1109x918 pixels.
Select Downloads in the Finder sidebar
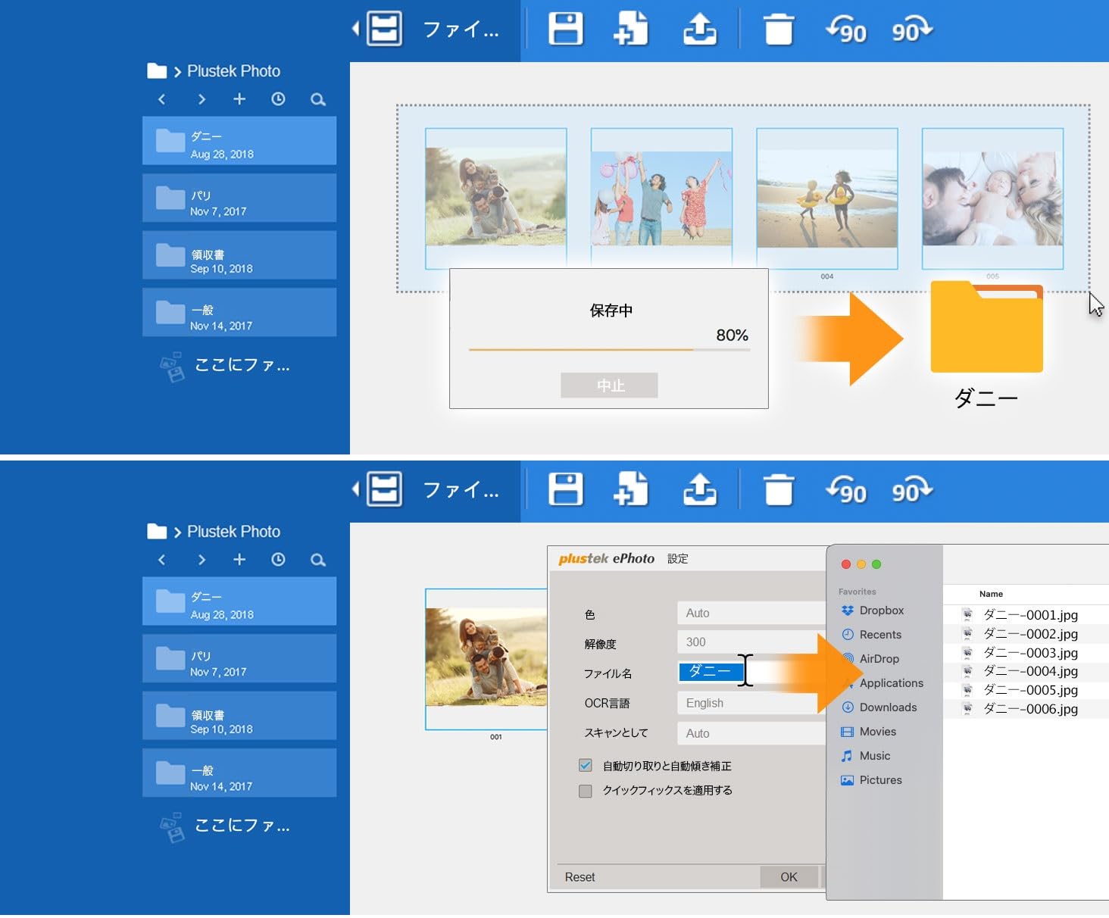pos(887,707)
